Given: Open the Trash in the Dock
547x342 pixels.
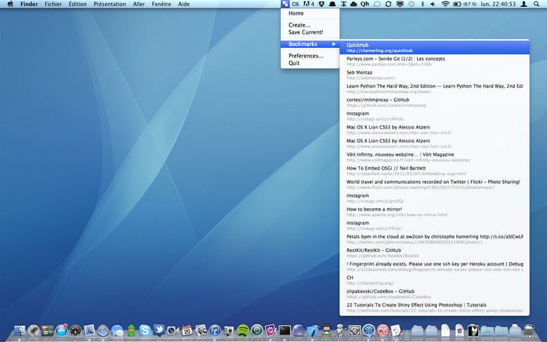Looking at the screenshot, I should (x=529, y=330).
